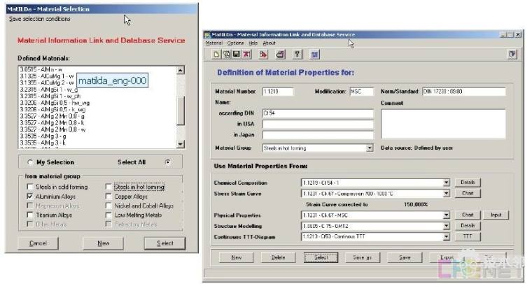Expand the Structure Modelling dropdown

point(446,226)
